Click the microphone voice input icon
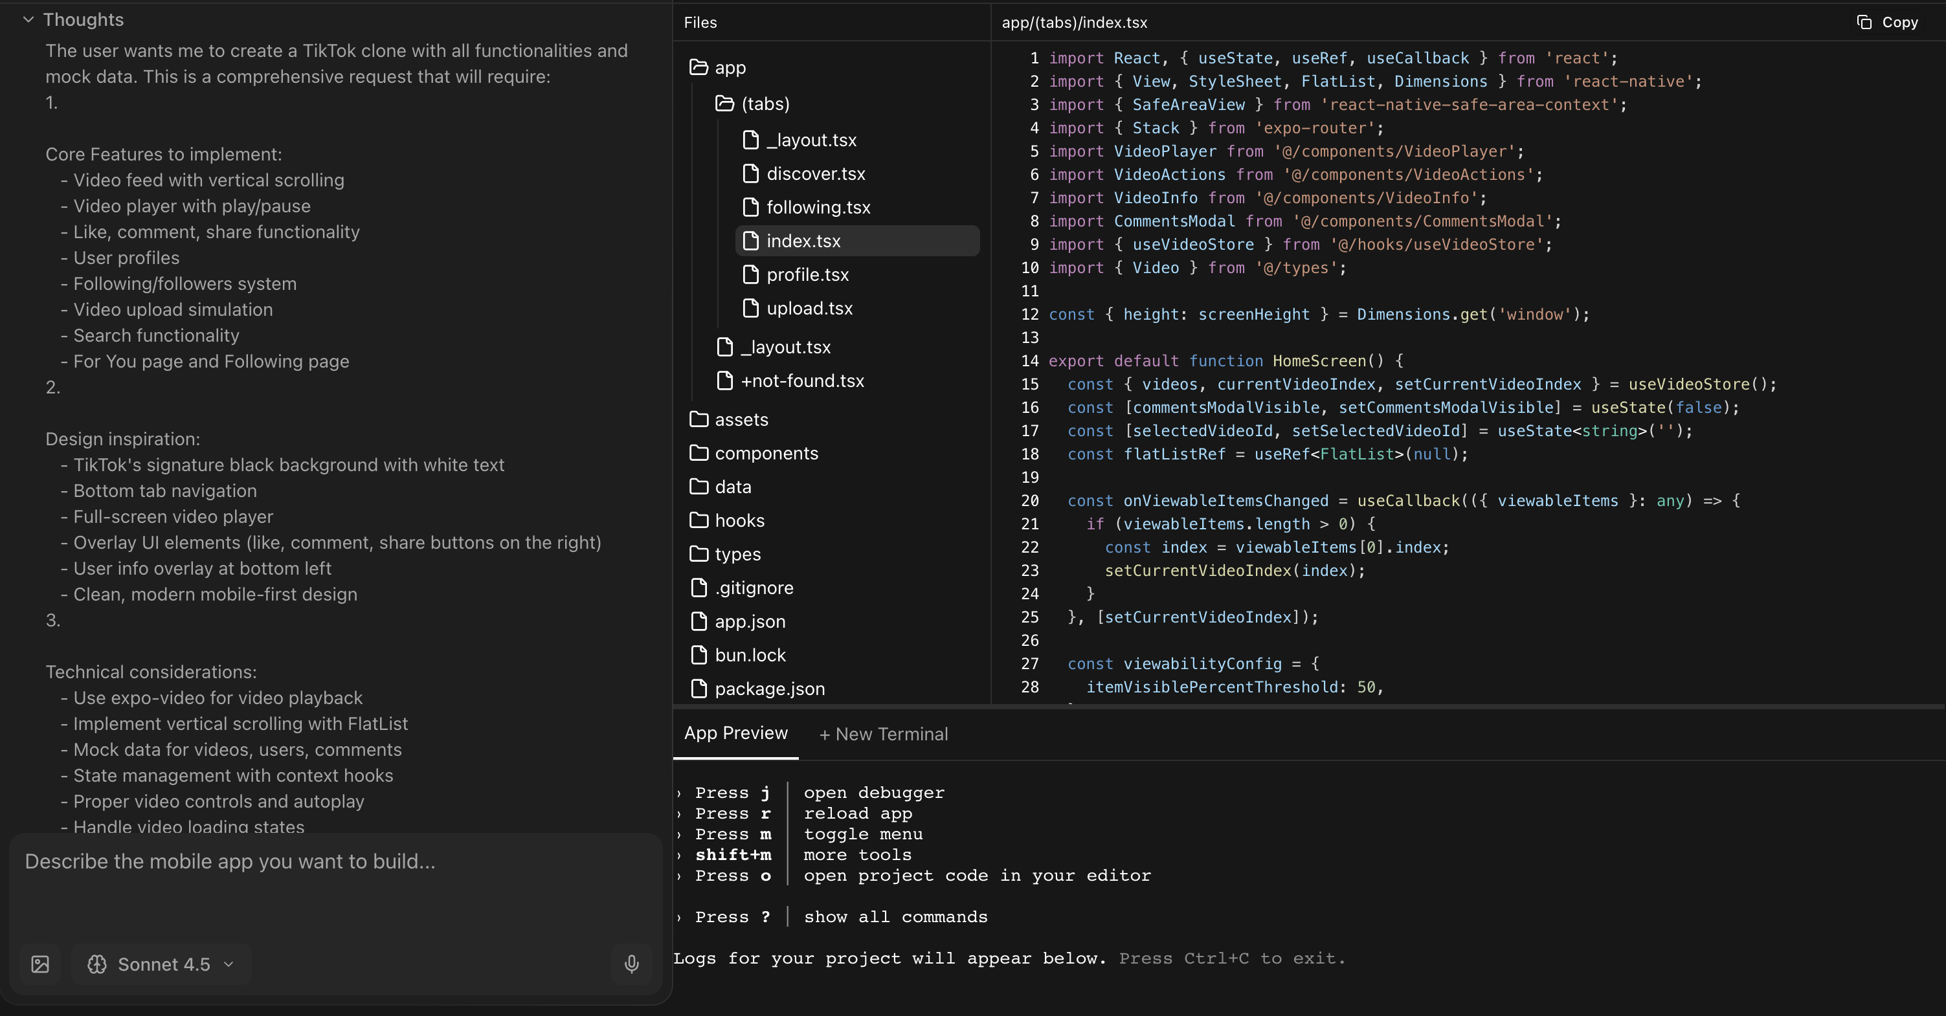 pyautogui.click(x=632, y=964)
